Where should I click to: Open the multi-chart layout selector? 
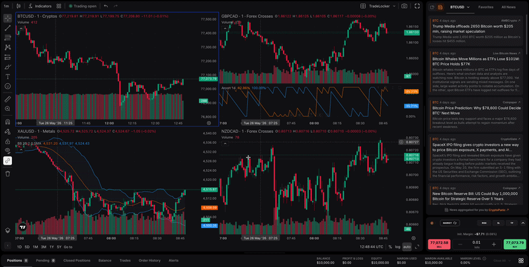coord(363,6)
